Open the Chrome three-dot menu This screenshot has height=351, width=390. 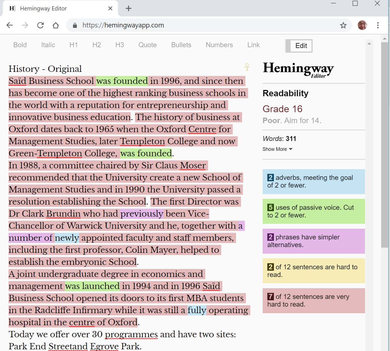coord(378,25)
